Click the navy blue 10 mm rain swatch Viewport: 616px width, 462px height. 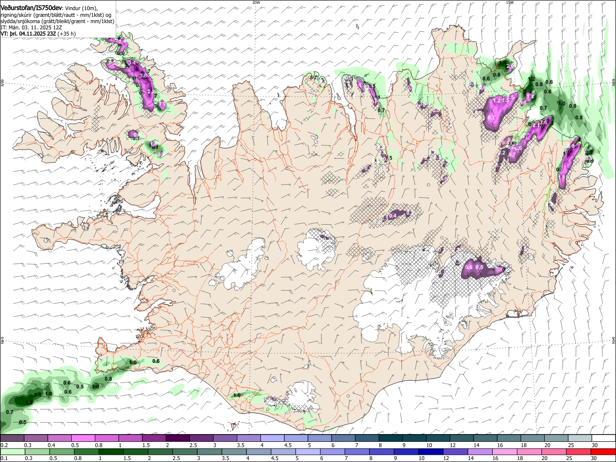[x=430, y=451]
